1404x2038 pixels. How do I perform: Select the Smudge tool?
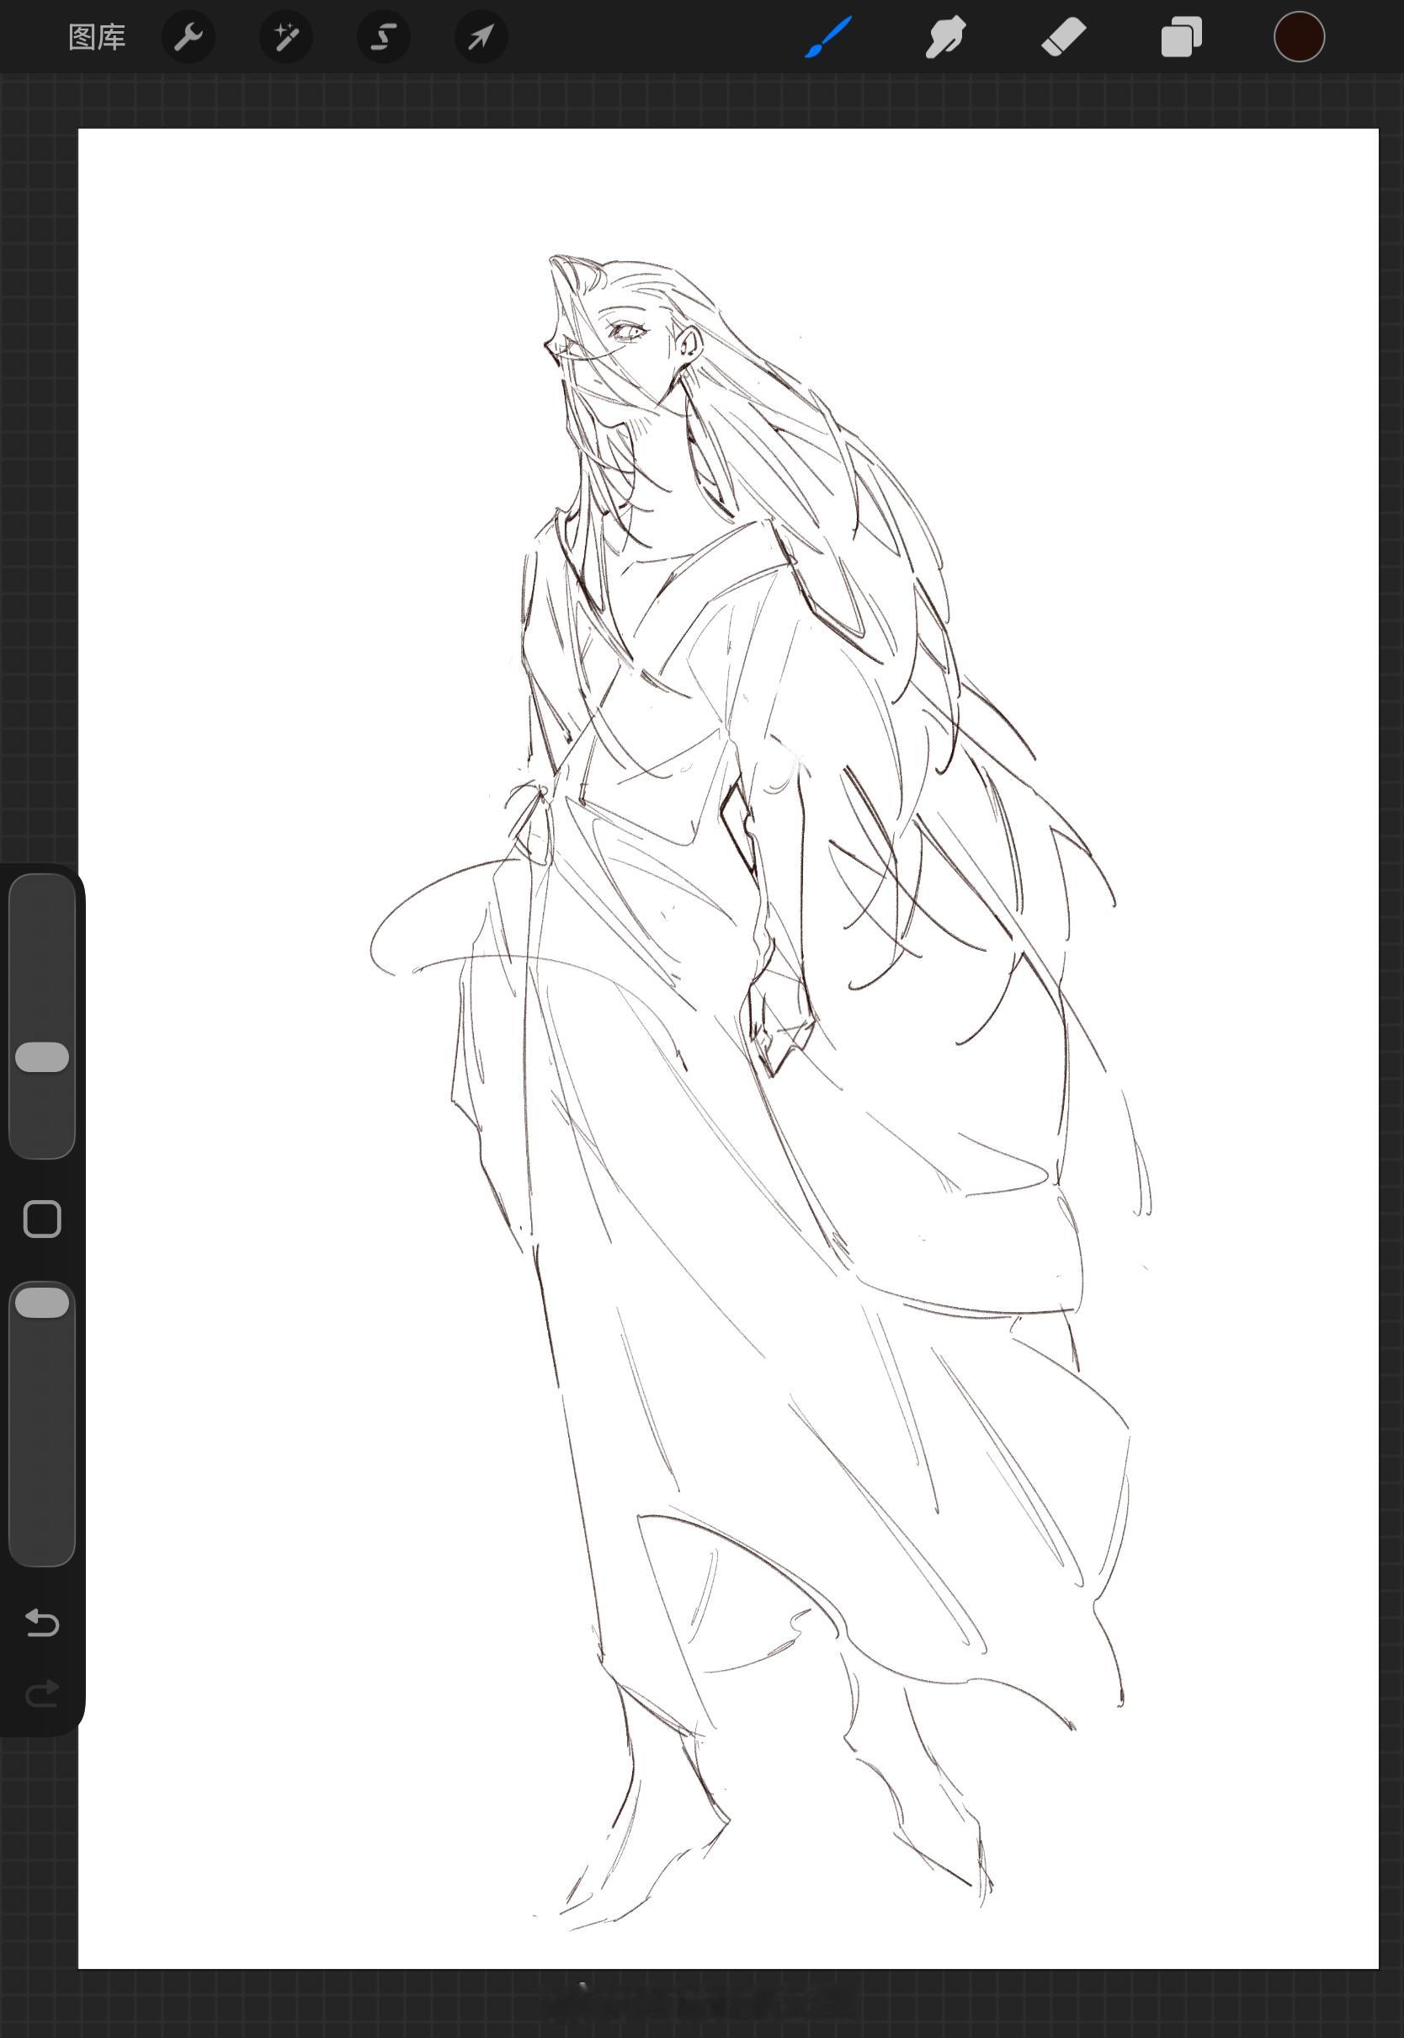945,37
